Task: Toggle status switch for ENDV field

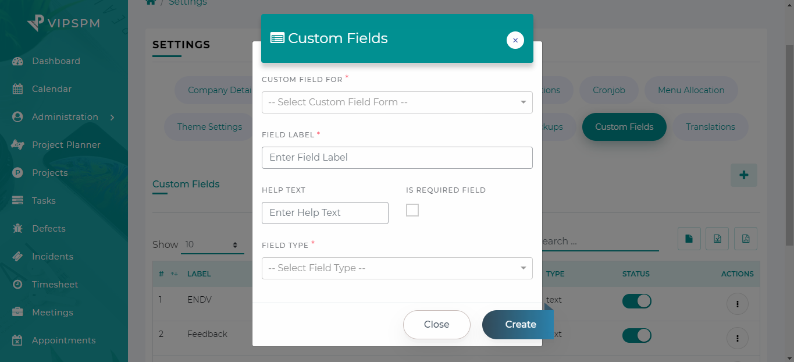Action: click(x=636, y=301)
